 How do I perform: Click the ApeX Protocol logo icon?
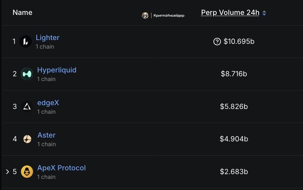pyautogui.click(x=27, y=172)
